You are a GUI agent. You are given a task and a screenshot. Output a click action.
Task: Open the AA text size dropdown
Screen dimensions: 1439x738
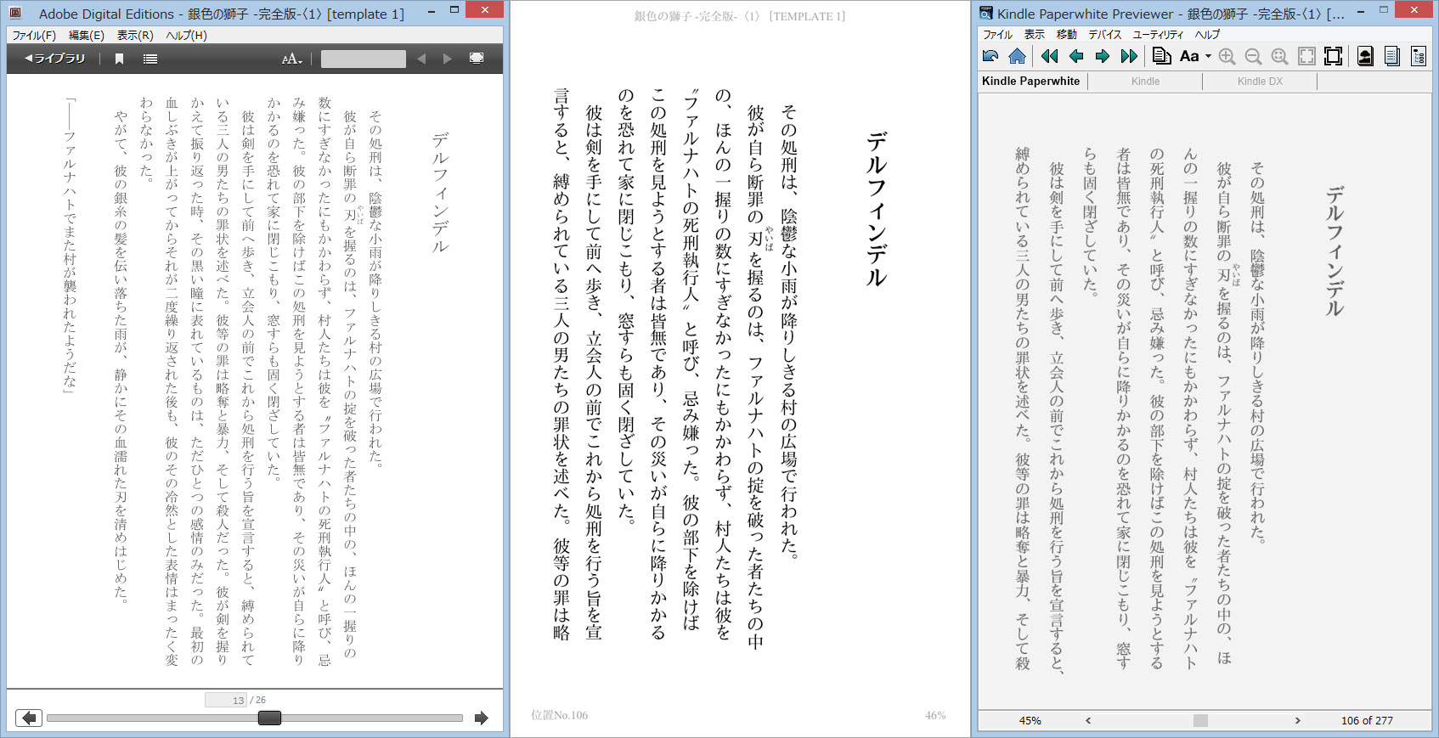(292, 59)
